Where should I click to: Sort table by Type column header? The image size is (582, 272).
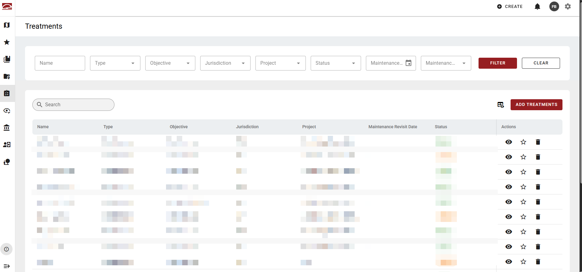(x=108, y=127)
